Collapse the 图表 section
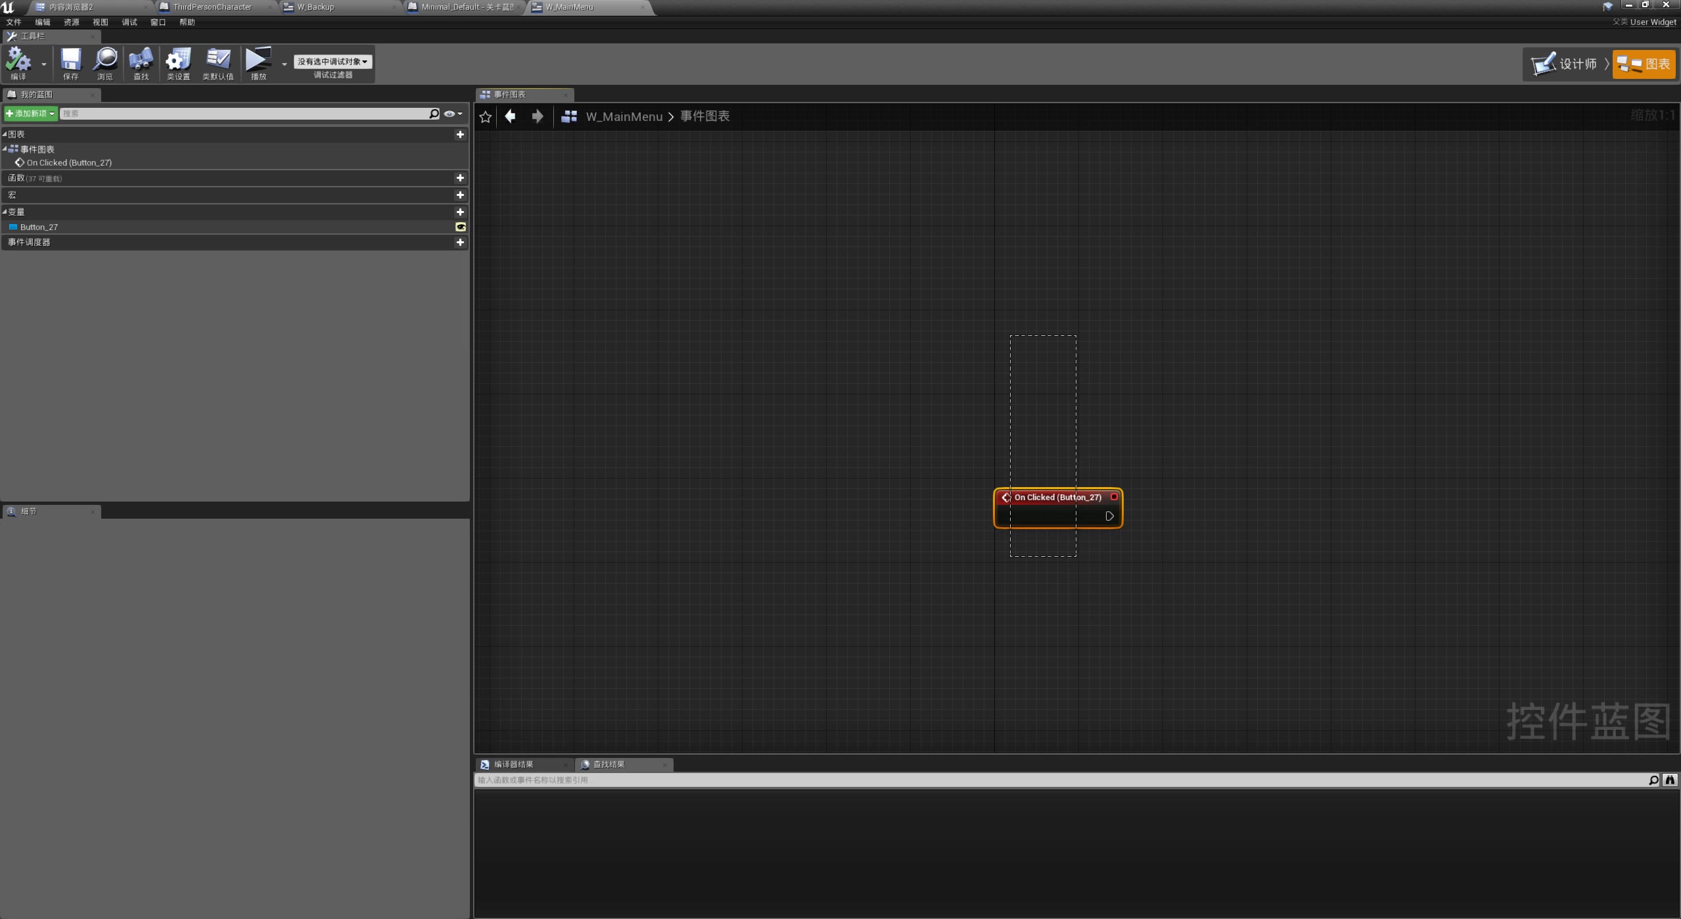 (5, 134)
